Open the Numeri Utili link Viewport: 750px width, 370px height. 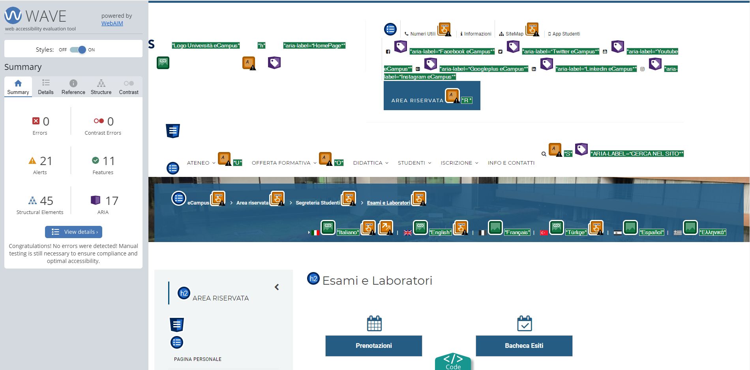(x=420, y=34)
